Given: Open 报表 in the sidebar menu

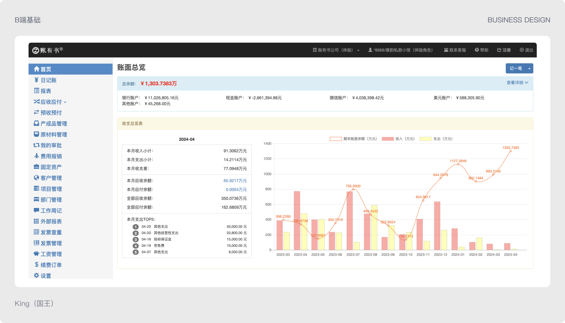Looking at the screenshot, I should coord(46,91).
